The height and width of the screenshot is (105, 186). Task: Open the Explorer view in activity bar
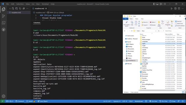click(3, 9)
